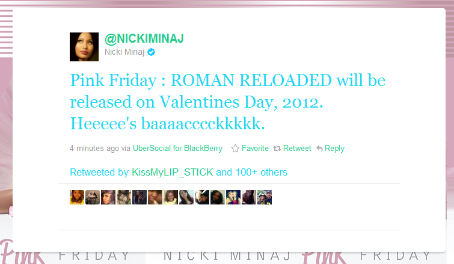The image size is (454, 264).
Task: Click the Reply arrow icon
Action: click(x=319, y=149)
